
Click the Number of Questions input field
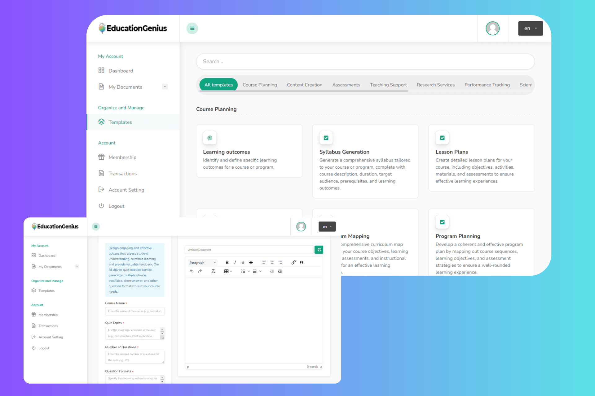(x=134, y=357)
